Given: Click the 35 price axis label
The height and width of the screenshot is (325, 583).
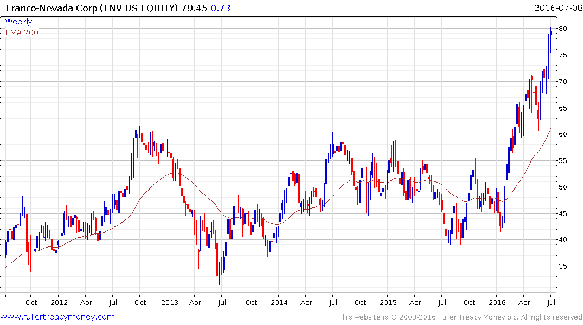Looking at the screenshot, I should (x=562, y=266).
